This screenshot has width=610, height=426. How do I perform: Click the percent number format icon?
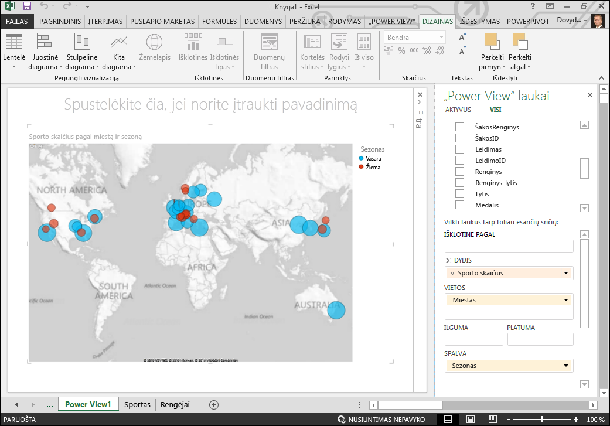pyautogui.click(x=401, y=50)
